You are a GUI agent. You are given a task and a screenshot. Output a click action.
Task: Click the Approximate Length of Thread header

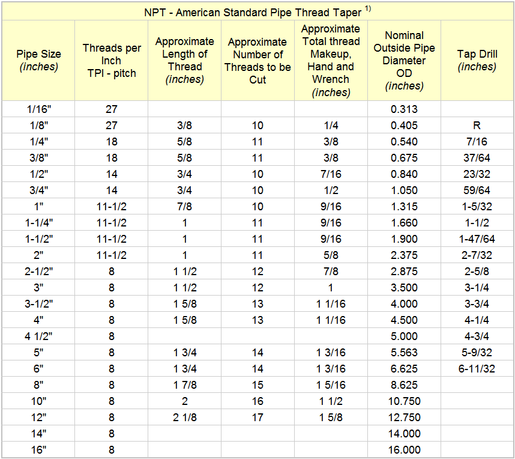[x=184, y=60]
